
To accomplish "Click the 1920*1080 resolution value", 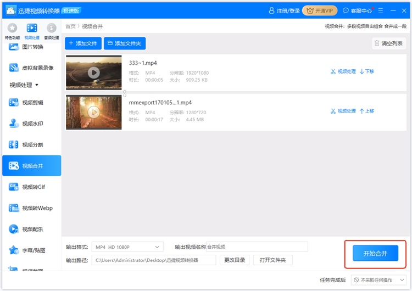I will (197, 73).
